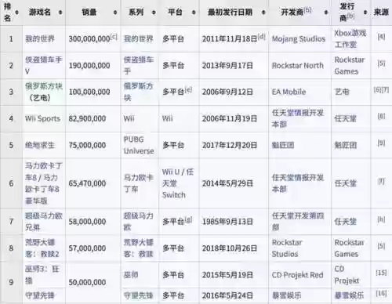392x304 pixels.
Task: Select platform cell Wii U / 任天堂 Switch
Action: [178, 183]
